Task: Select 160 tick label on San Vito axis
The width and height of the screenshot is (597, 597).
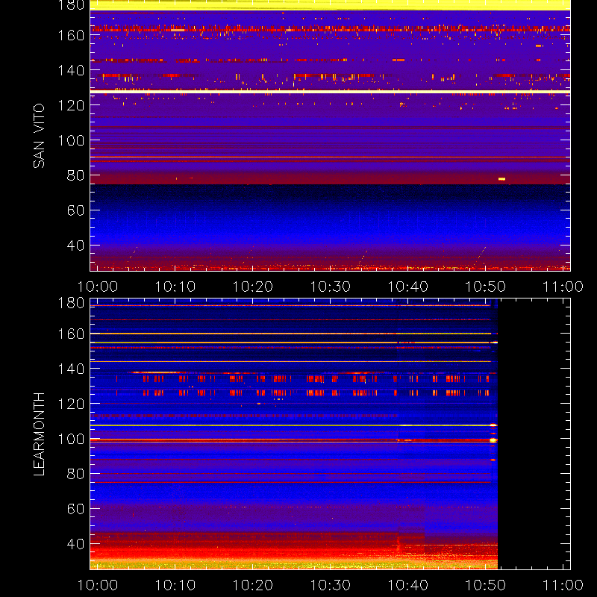Action: click(x=71, y=35)
